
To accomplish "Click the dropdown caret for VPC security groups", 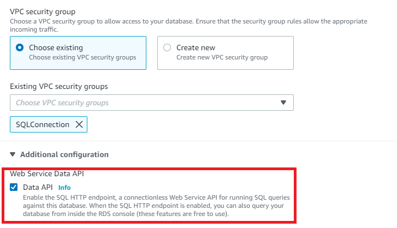I will point(283,103).
